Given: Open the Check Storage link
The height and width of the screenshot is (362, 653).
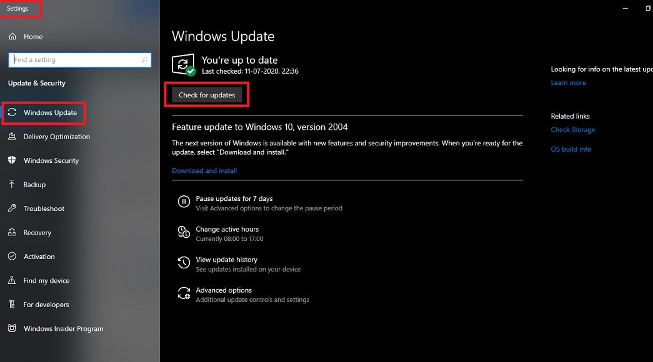Looking at the screenshot, I should click(x=573, y=129).
